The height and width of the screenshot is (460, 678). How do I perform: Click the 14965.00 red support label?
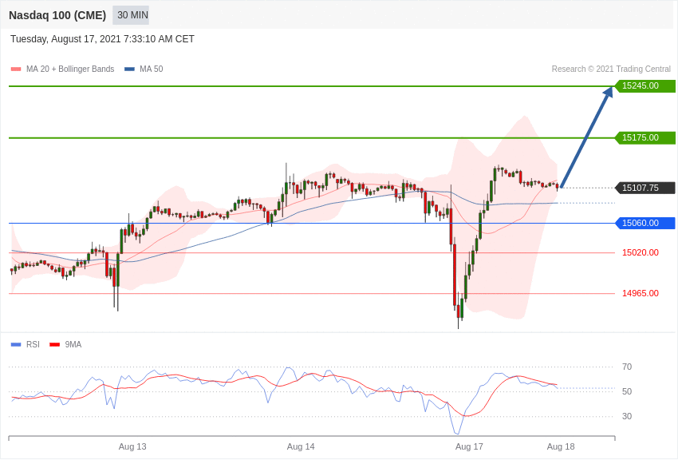pos(641,293)
